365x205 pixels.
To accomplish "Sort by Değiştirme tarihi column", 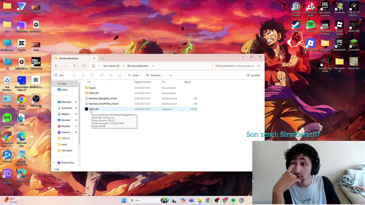I will point(143,82).
